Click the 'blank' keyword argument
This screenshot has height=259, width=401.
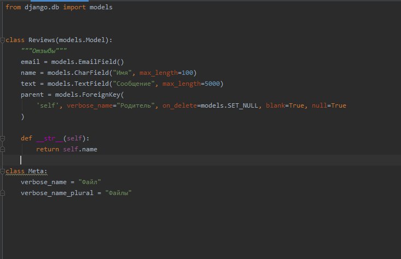pyautogui.click(x=275, y=105)
